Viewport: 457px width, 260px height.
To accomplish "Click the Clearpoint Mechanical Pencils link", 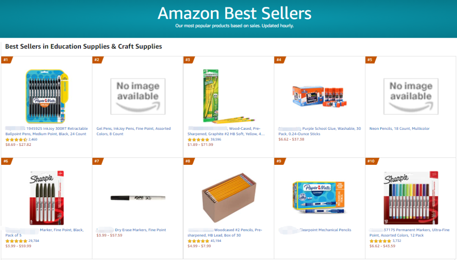I will click(x=325, y=230).
